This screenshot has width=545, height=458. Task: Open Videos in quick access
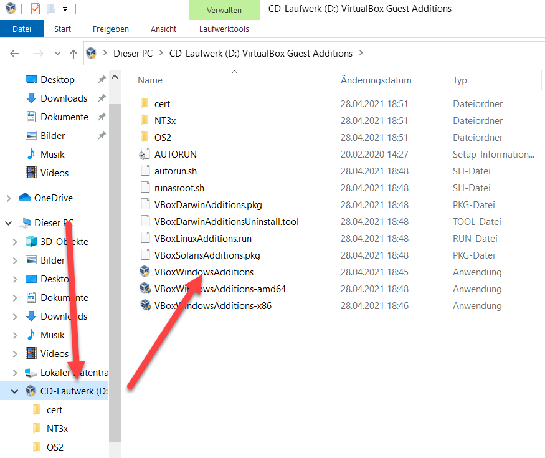pos(54,173)
